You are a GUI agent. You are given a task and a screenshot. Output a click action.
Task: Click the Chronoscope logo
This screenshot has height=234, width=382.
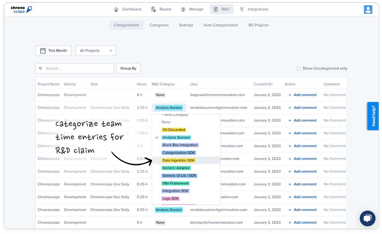(21, 9)
